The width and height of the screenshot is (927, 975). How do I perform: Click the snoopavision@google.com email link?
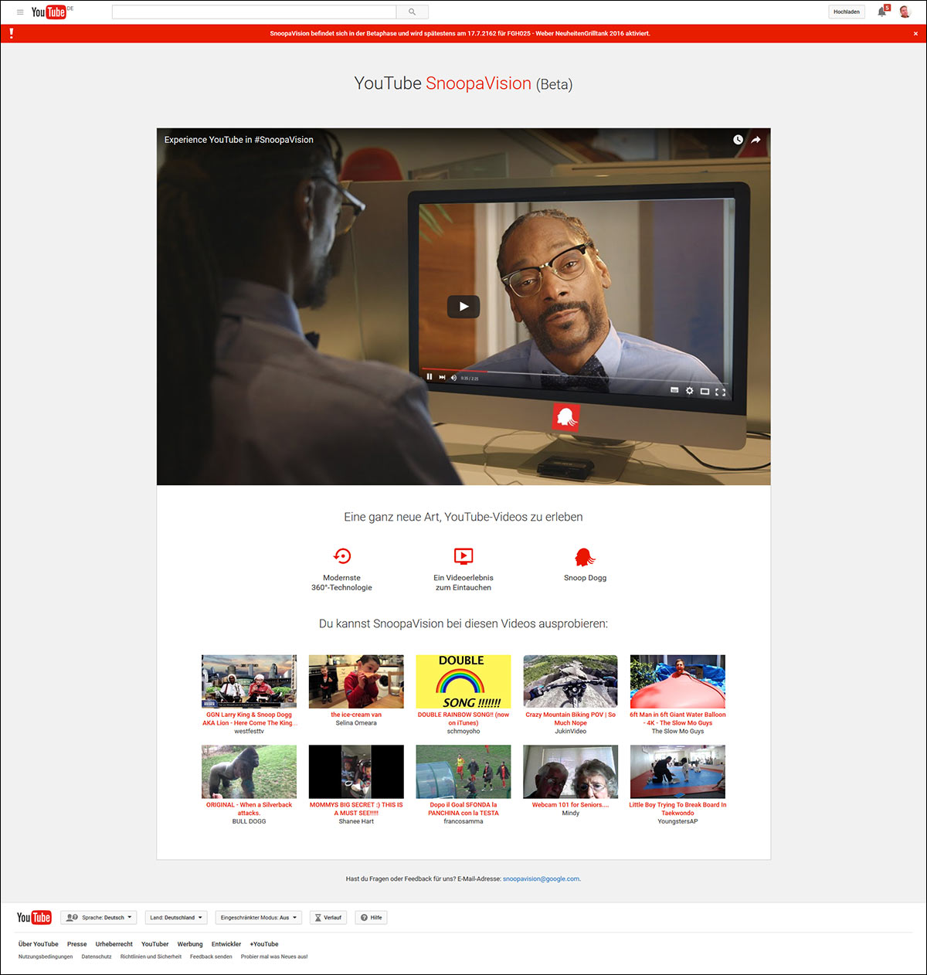[x=541, y=878]
